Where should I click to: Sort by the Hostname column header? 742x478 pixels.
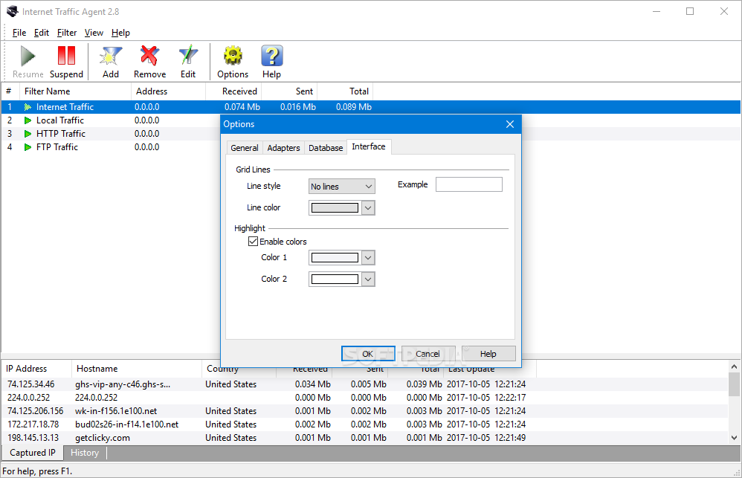[137, 369]
